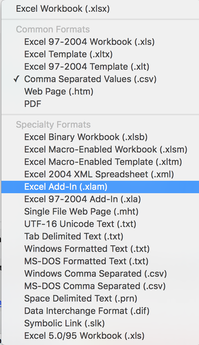
Task: Select MS-DOS Comma Separated (.csv)
Action: tap(100, 286)
